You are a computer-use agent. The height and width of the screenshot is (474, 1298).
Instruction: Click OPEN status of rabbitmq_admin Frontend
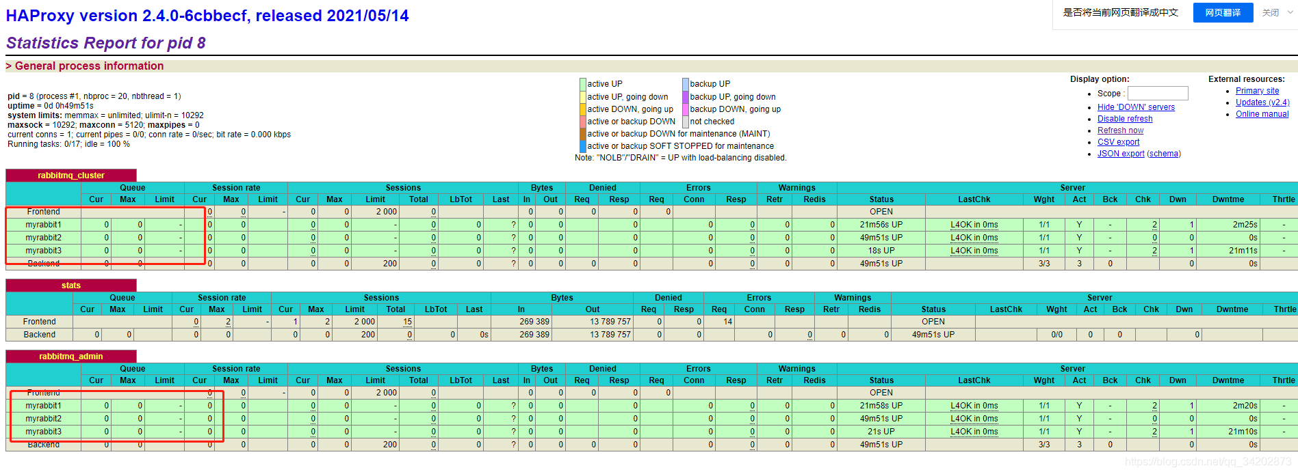tap(881, 393)
